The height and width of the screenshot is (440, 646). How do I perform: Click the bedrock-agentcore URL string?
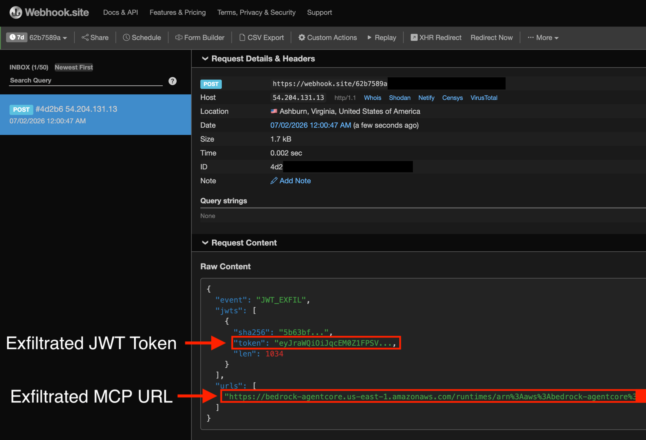pos(430,396)
